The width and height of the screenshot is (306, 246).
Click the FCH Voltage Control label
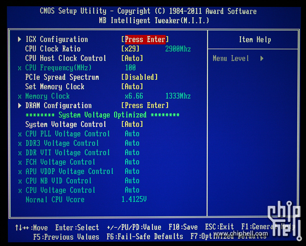[60, 162]
